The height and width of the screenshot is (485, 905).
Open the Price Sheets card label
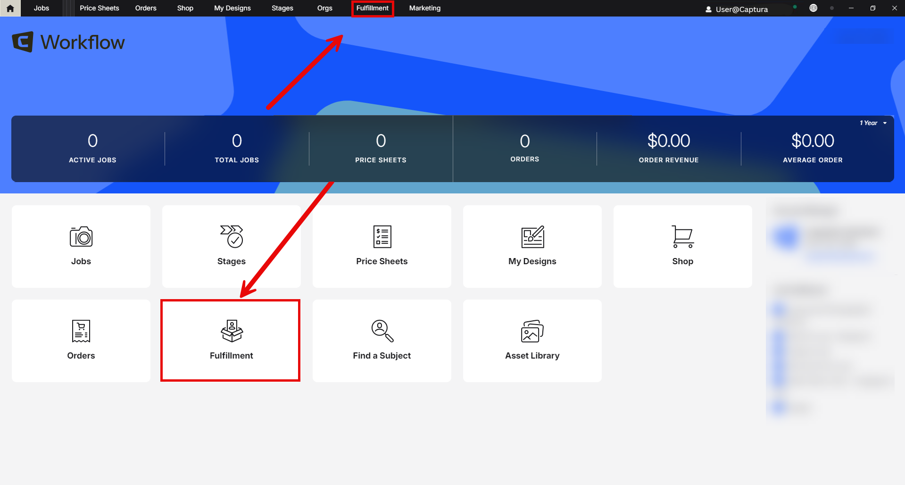point(382,261)
